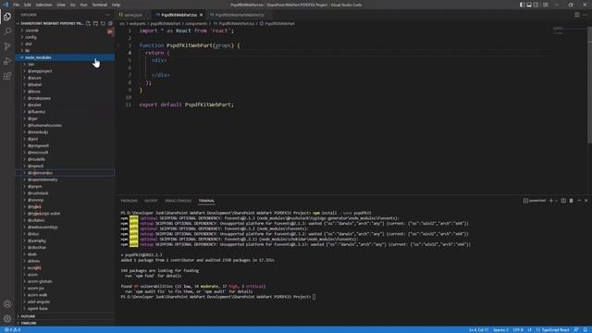Image resolution: width=592 pixels, height=333 pixels.
Task: Select the acorn-walk folder in Explorer
Action: (65, 295)
